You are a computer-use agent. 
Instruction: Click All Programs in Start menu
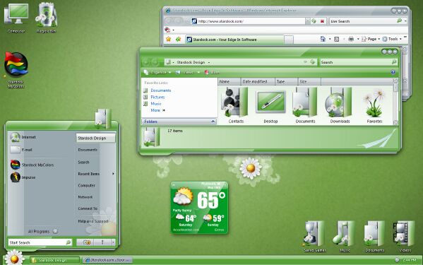coord(39,232)
